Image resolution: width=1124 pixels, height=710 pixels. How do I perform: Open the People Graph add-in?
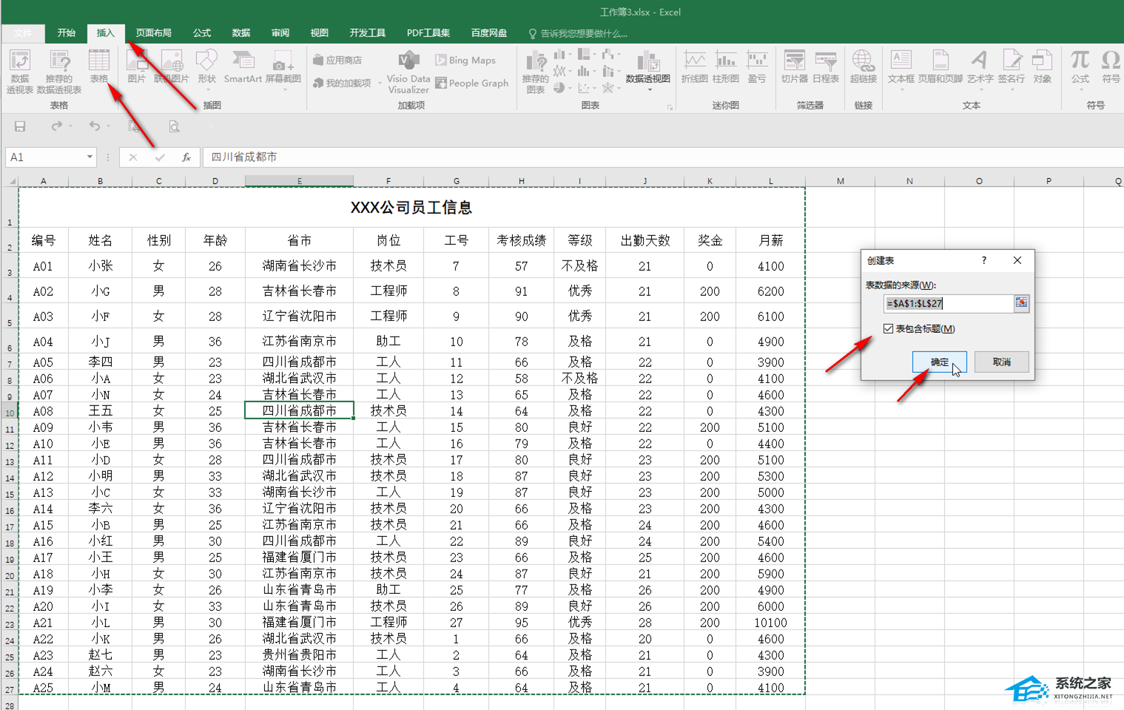coord(471,83)
